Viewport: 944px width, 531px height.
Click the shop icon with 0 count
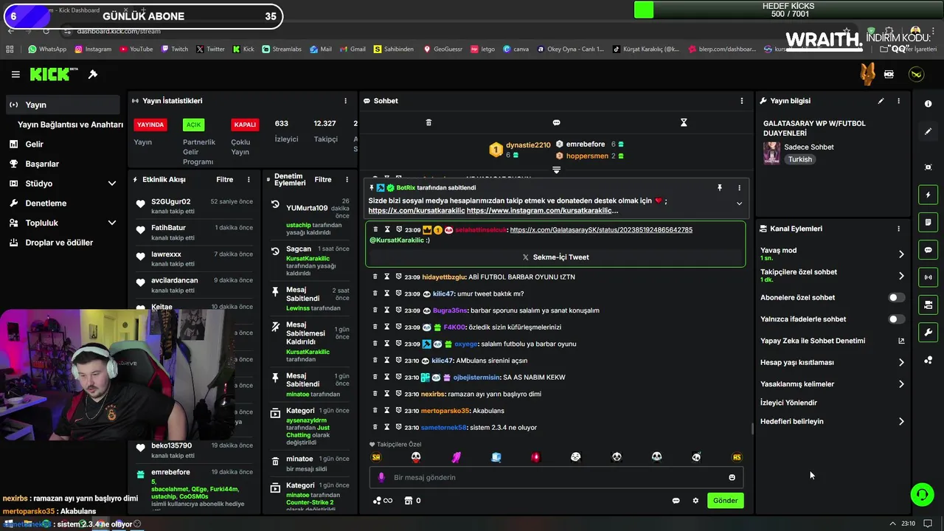412,501
